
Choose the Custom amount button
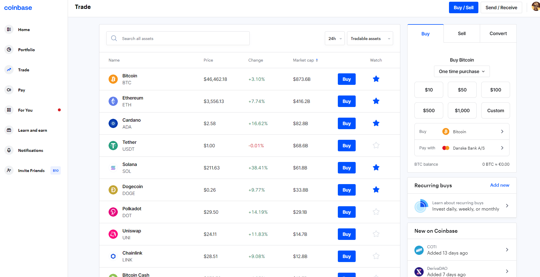(x=495, y=110)
